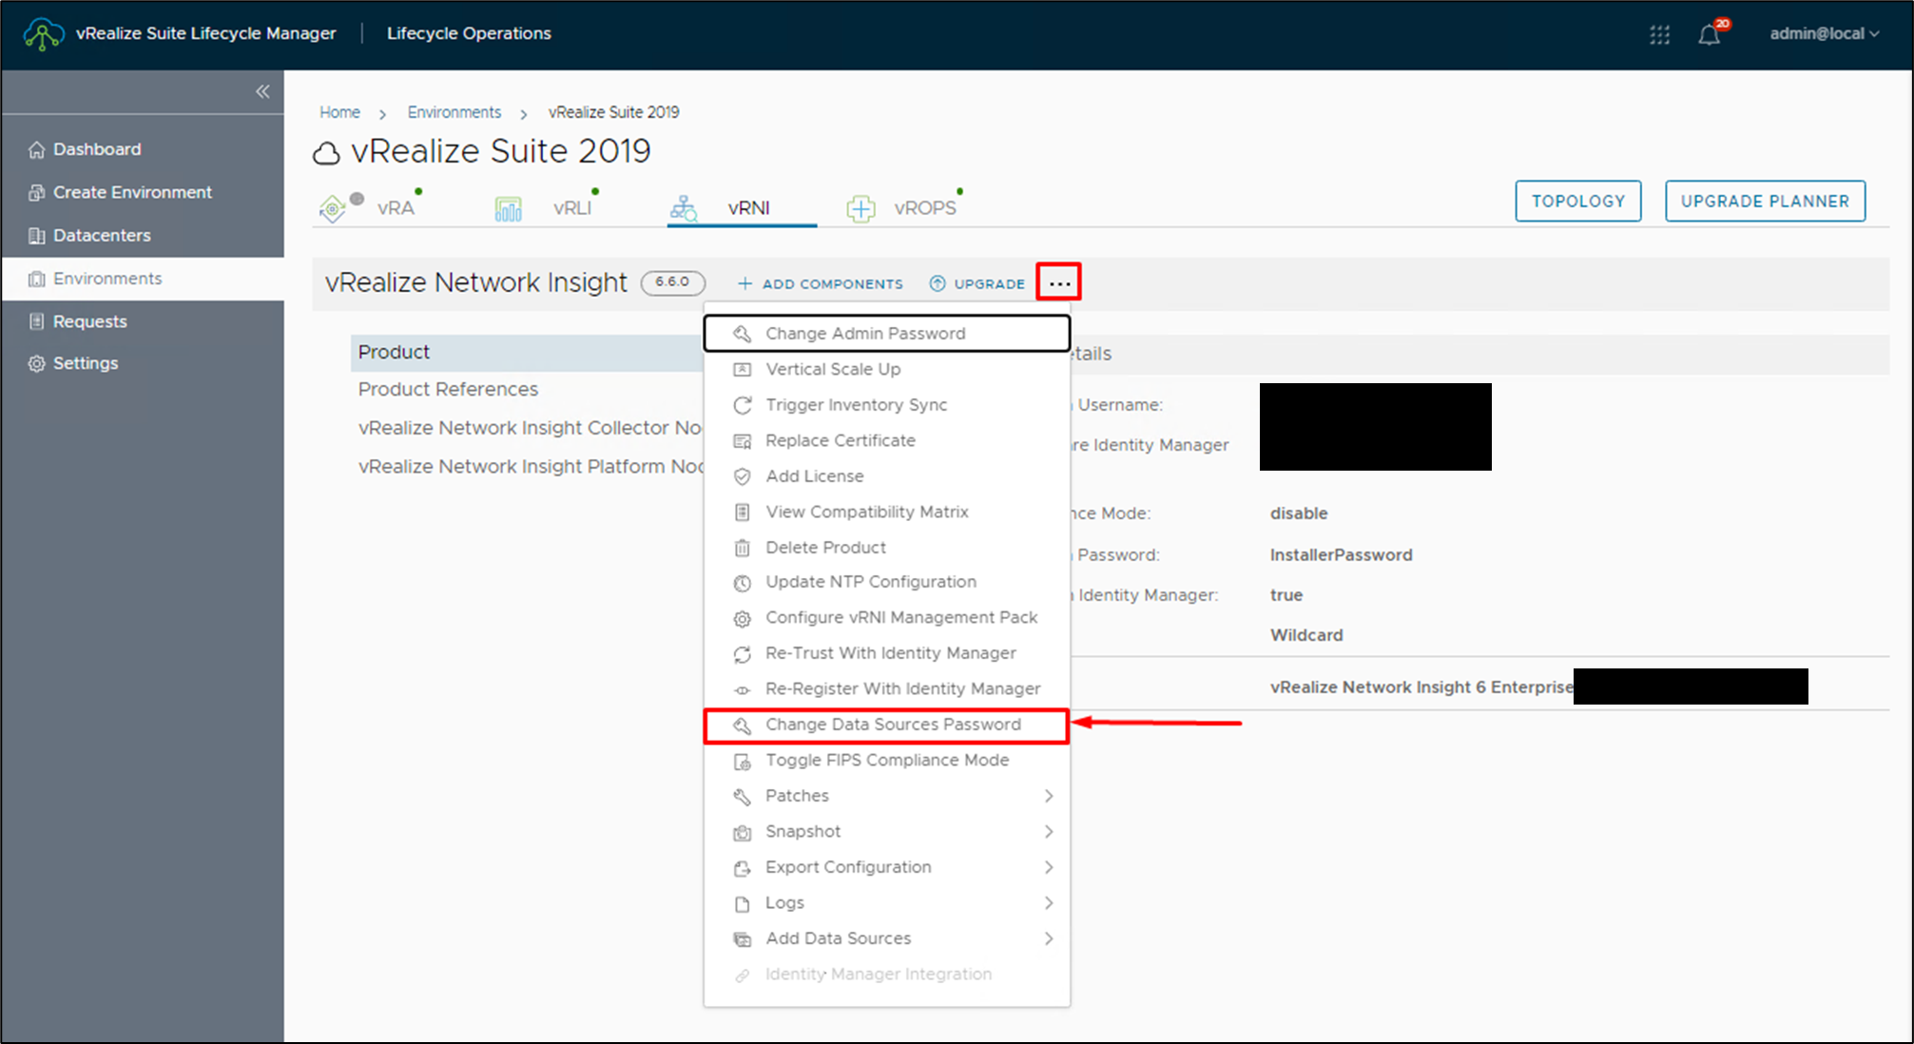Select Change Admin Password menu item

click(x=887, y=334)
